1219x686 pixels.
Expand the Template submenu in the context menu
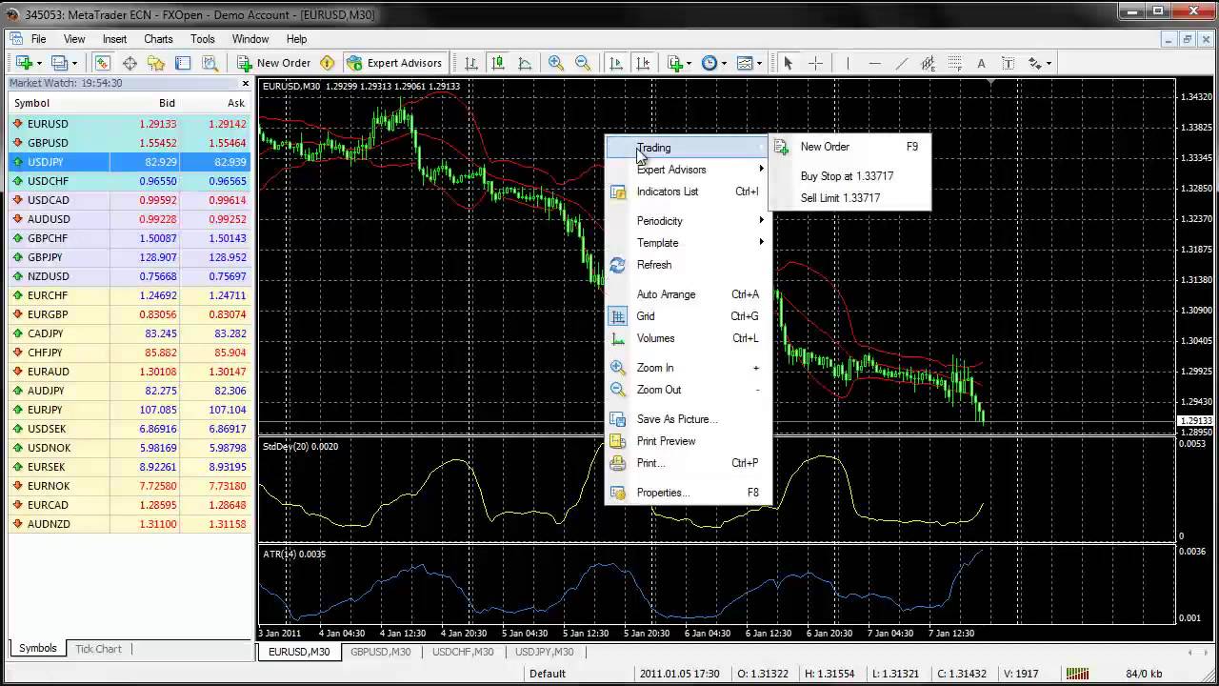tap(658, 243)
